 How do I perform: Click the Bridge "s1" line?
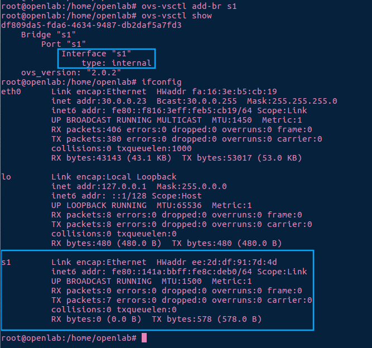coord(49,35)
